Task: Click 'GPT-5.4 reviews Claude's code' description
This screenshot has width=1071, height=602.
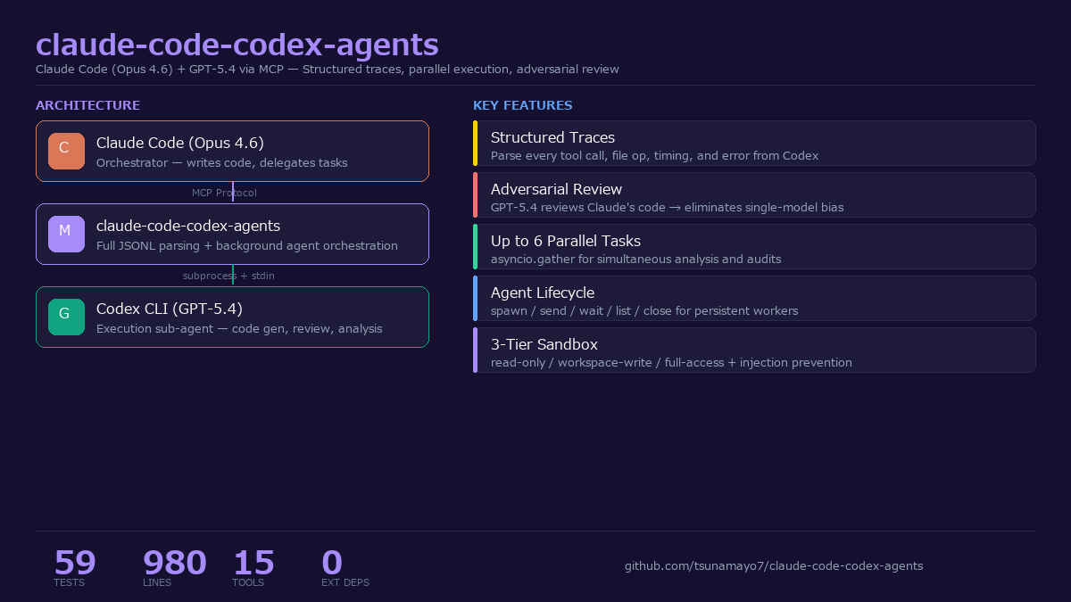Action: tap(667, 208)
